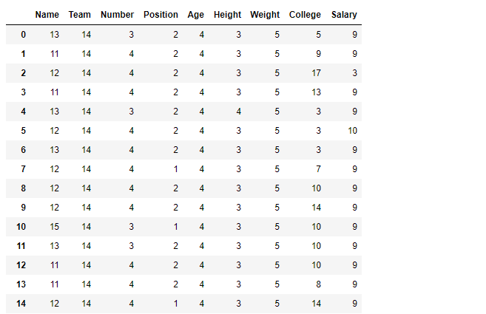
Task: Select the Number column header
Action: [x=117, y=15]
